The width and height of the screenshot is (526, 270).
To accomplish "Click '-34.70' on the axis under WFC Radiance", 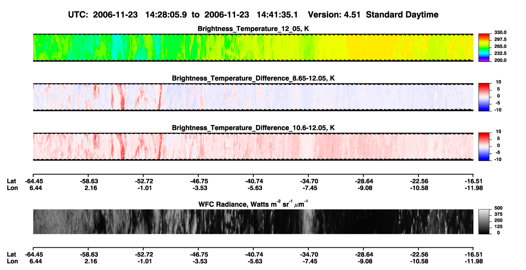I will point(308,254).
